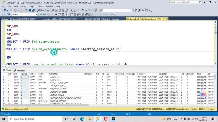Select Results to File mode
The width and height of the screenshot is (218, 122).
[90, 14]
